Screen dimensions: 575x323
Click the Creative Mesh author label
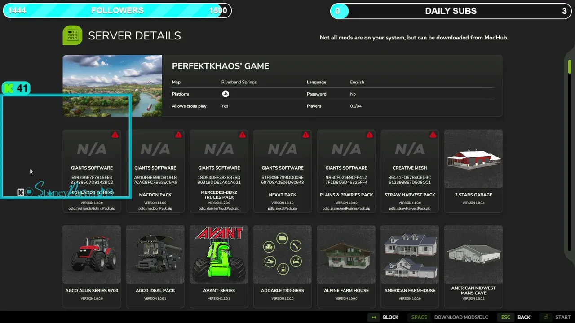tap(410, 168)
